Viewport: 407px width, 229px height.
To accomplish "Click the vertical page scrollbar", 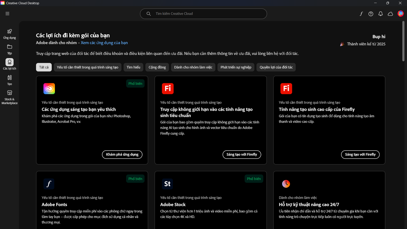I will point(403,41).
